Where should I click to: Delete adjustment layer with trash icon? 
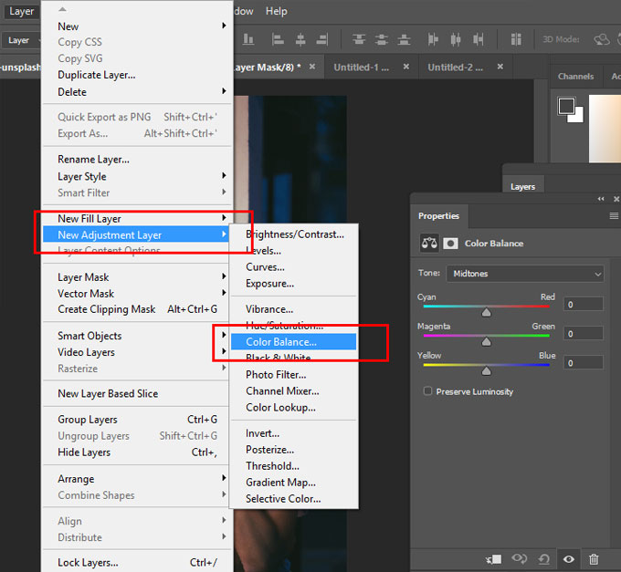(x=594, y=558)
